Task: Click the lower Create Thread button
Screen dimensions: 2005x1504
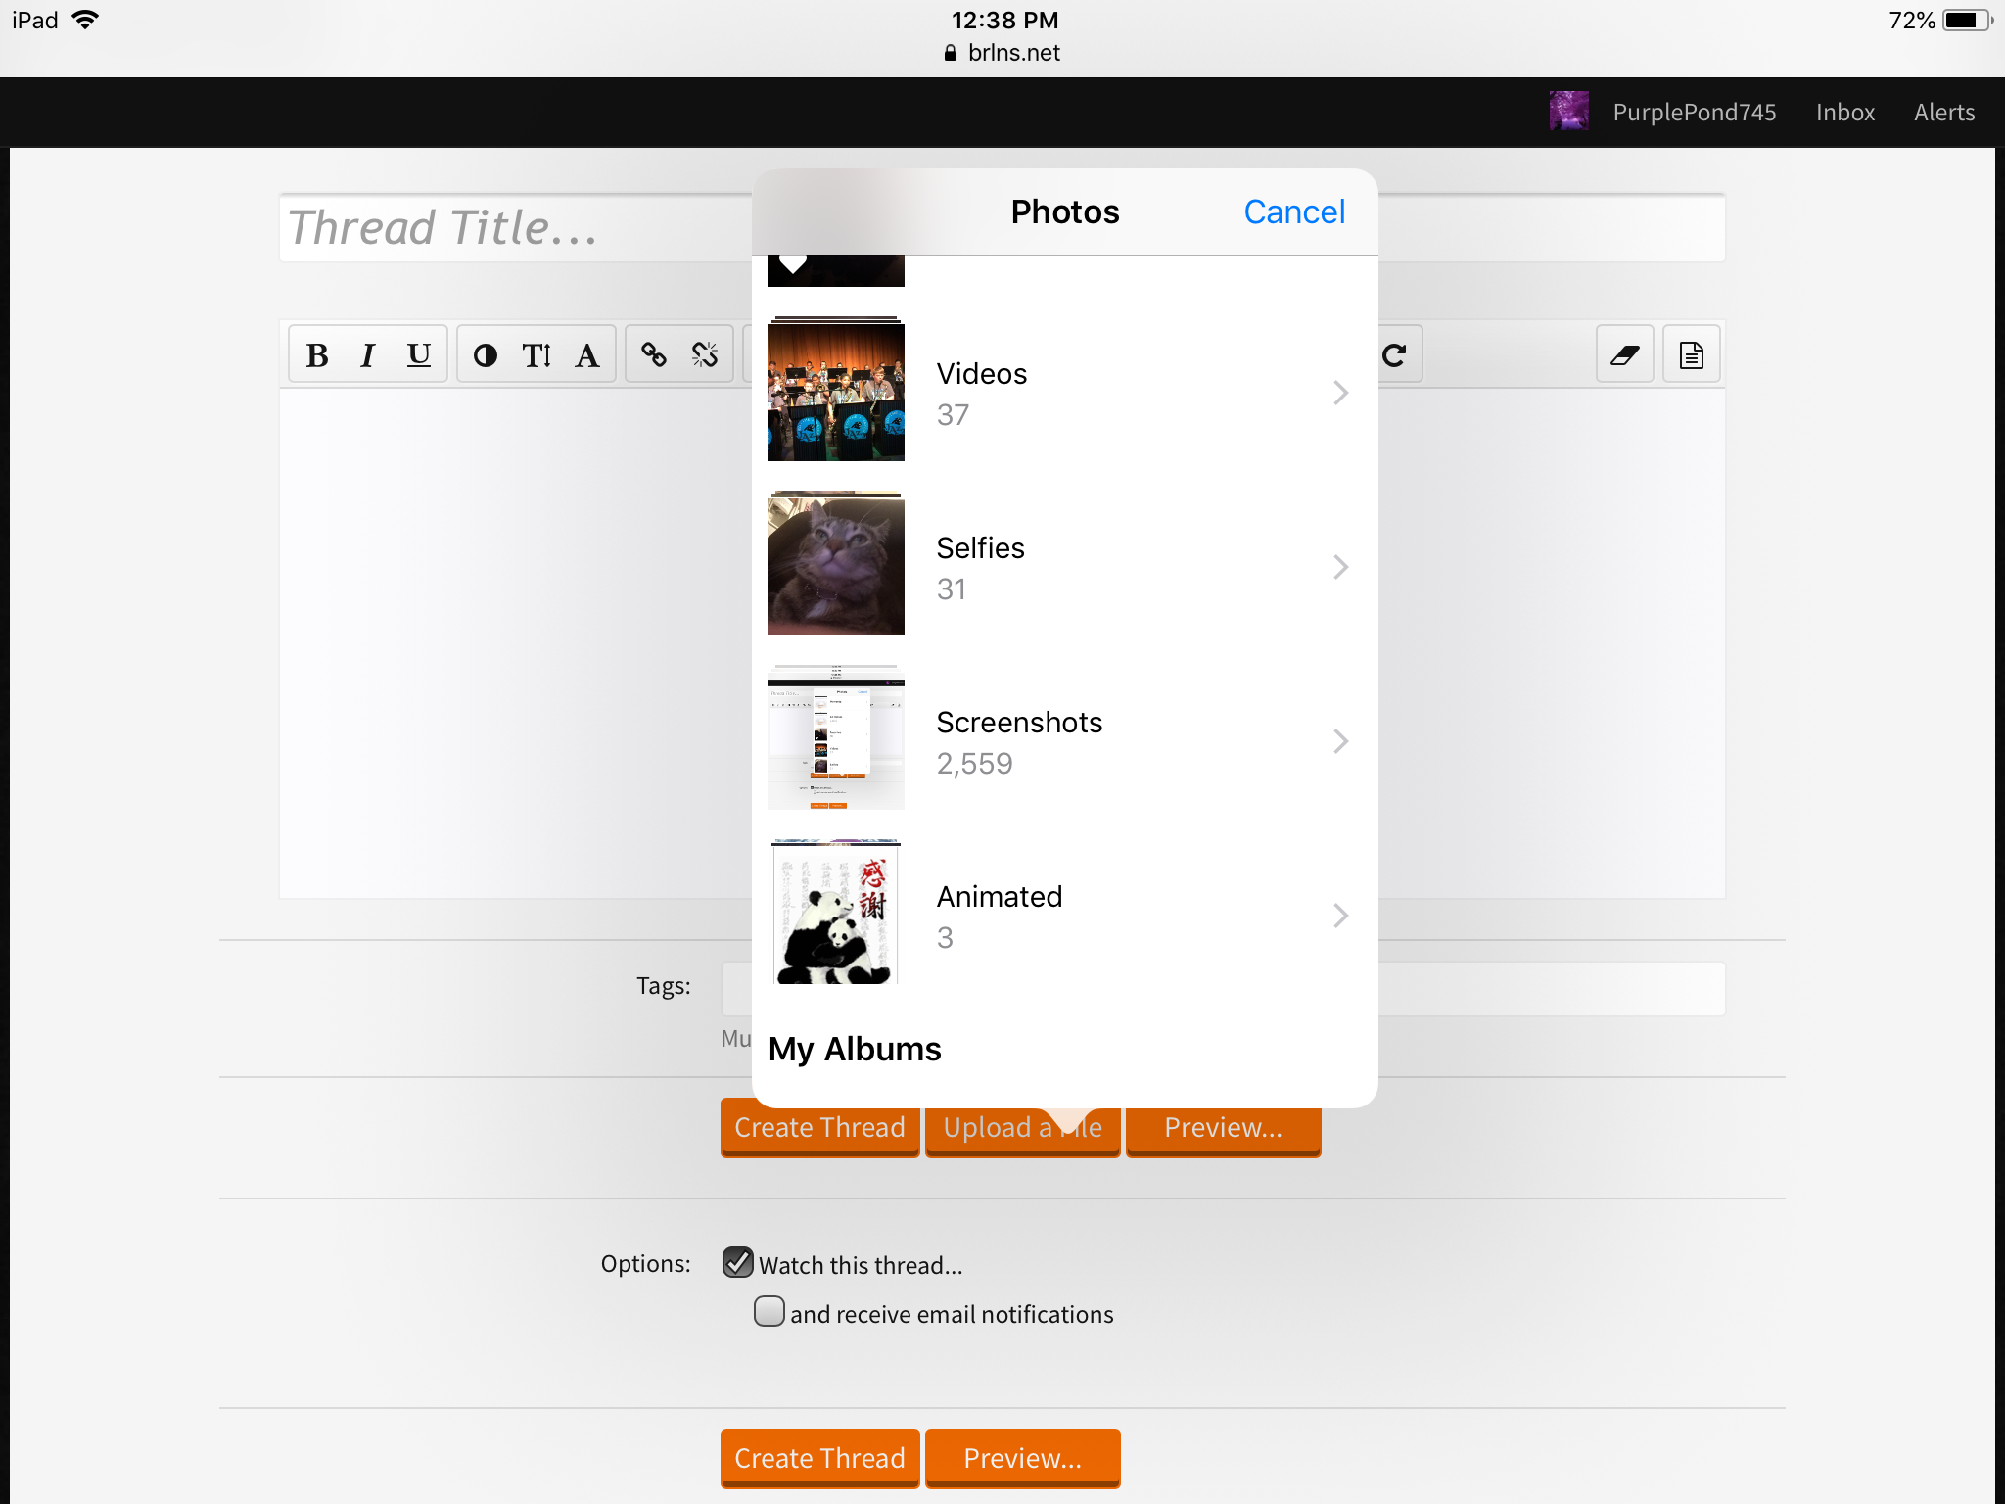Action: [820, 1458]
